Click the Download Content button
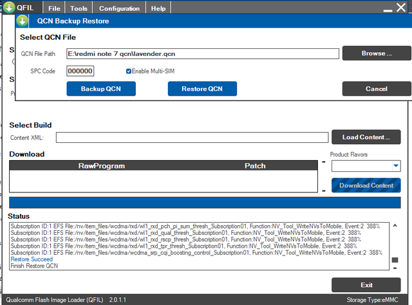 (366, 185)
